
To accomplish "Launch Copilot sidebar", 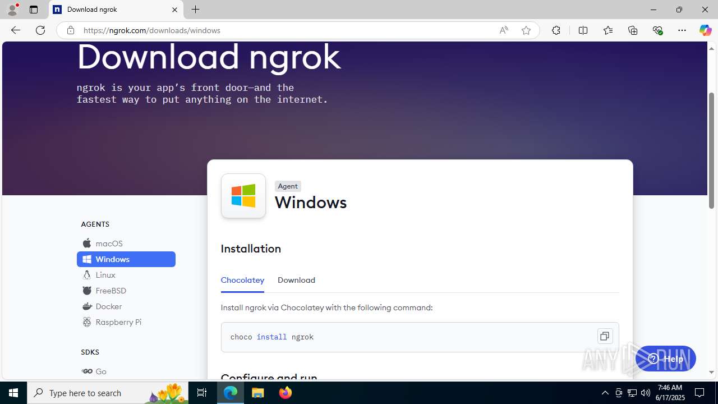I will [705, 30].
